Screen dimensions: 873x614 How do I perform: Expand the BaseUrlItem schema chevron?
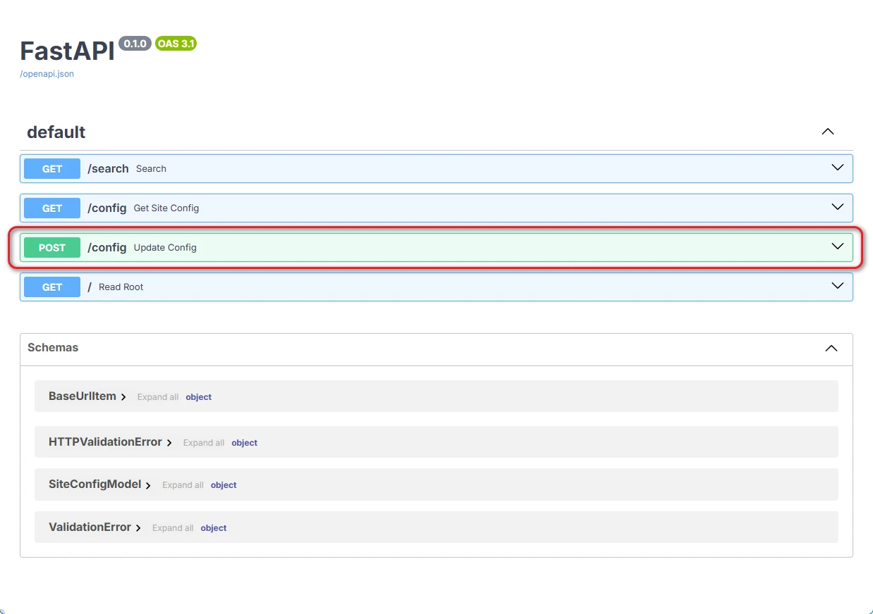(x=123, y=397)
